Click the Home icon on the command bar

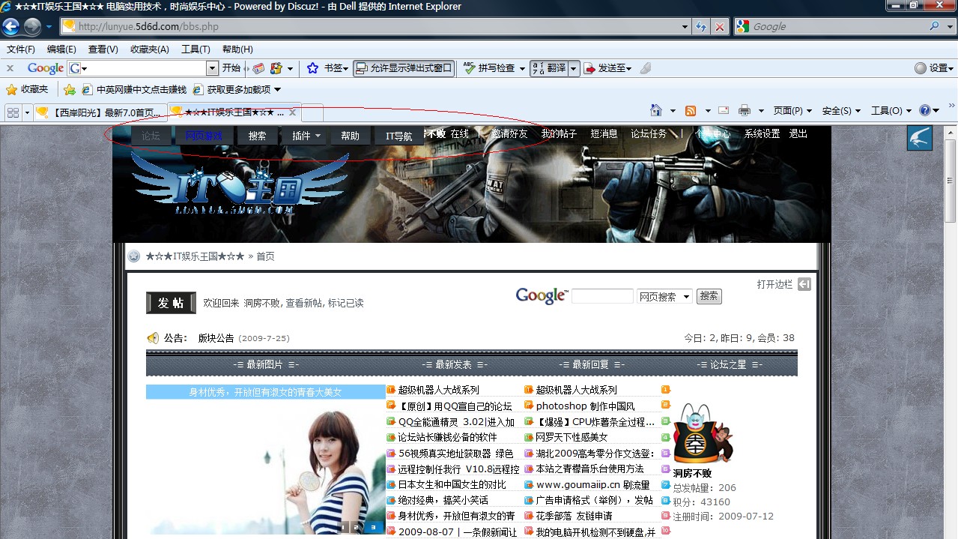point(656,110)
